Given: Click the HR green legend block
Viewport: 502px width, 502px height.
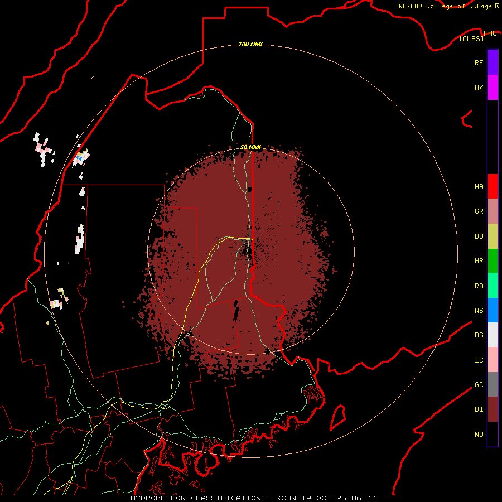Looking at the screenshot, I should click(x=493, y=260).
